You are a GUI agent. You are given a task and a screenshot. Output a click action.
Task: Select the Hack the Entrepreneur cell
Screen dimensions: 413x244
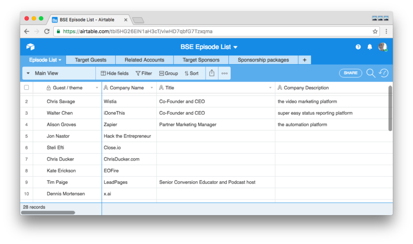tap(129, 136)
